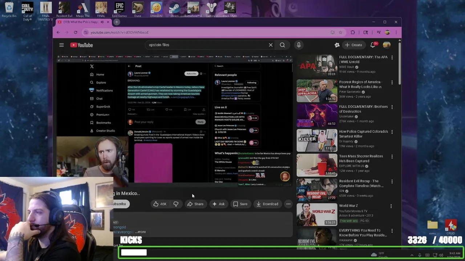Open options for Brothers of Destruction video
This screenshot has height=261, width=465.
[x=392, y=107]
